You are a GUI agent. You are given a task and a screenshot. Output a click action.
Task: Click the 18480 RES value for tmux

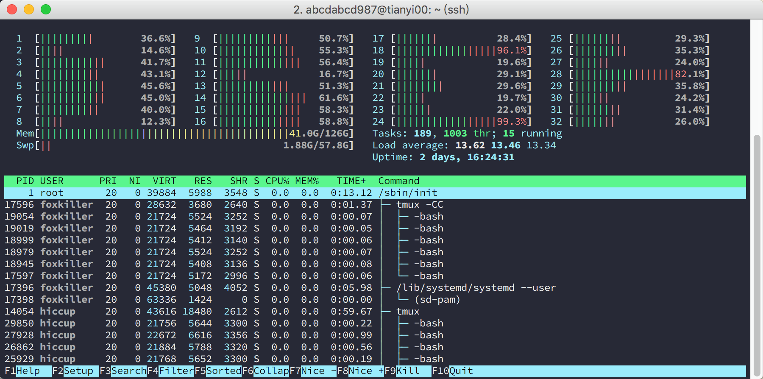pyautogui.click(x=197, y=312)
